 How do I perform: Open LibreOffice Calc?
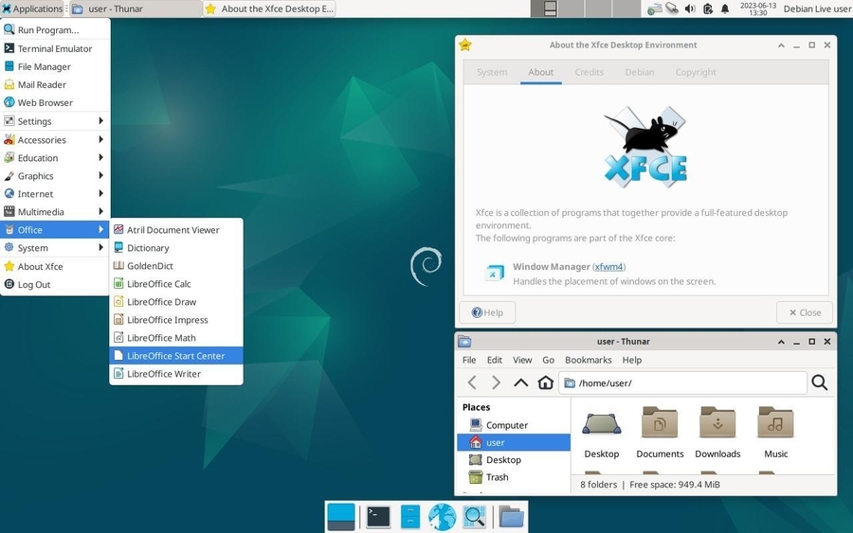pos(176,284)
